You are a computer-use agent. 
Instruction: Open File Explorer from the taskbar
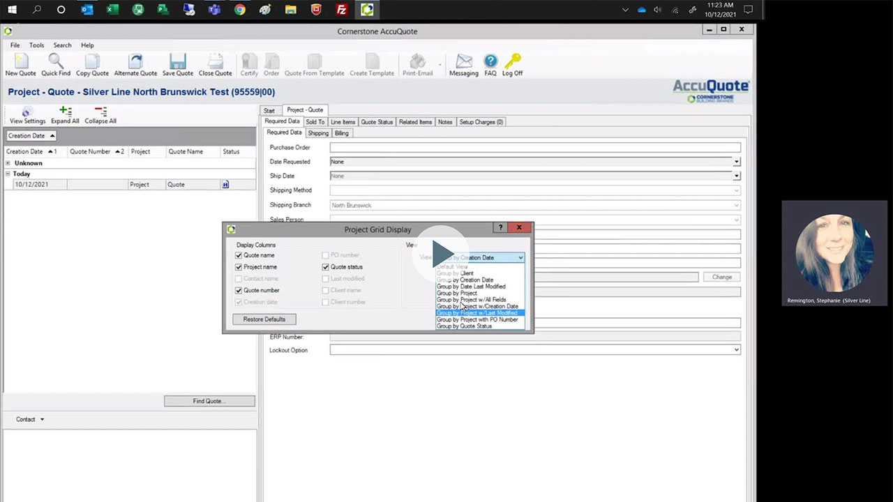pos(291,10)
